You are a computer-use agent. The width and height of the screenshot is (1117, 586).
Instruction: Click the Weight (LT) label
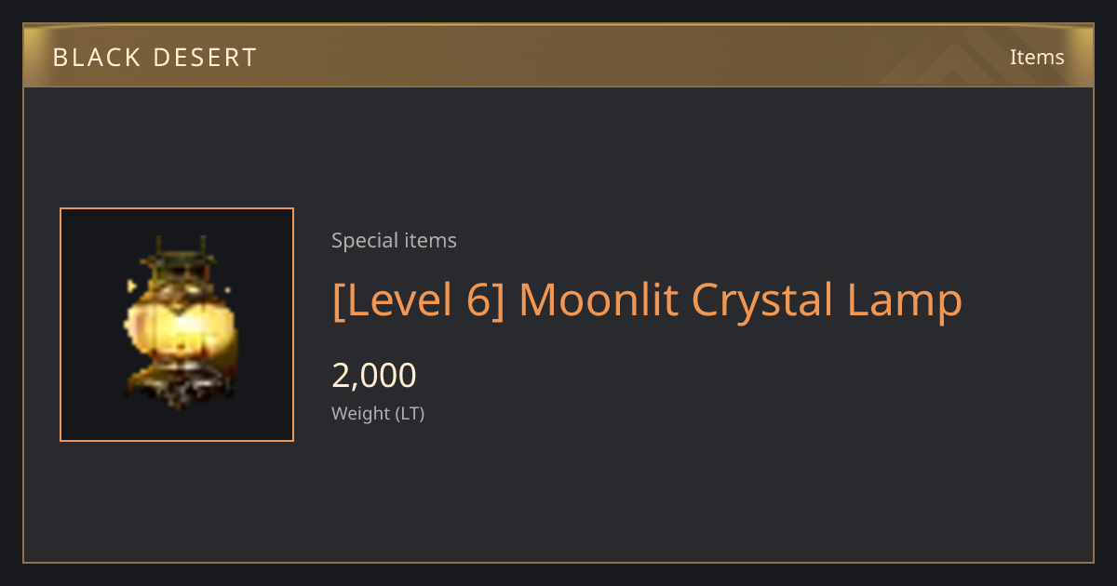pos(378,414)
